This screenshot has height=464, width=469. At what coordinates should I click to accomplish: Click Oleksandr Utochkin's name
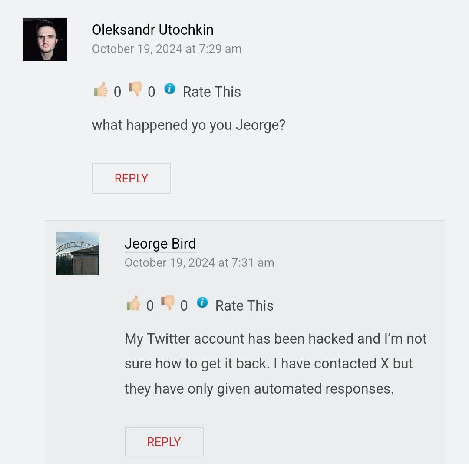coord(152,30)
